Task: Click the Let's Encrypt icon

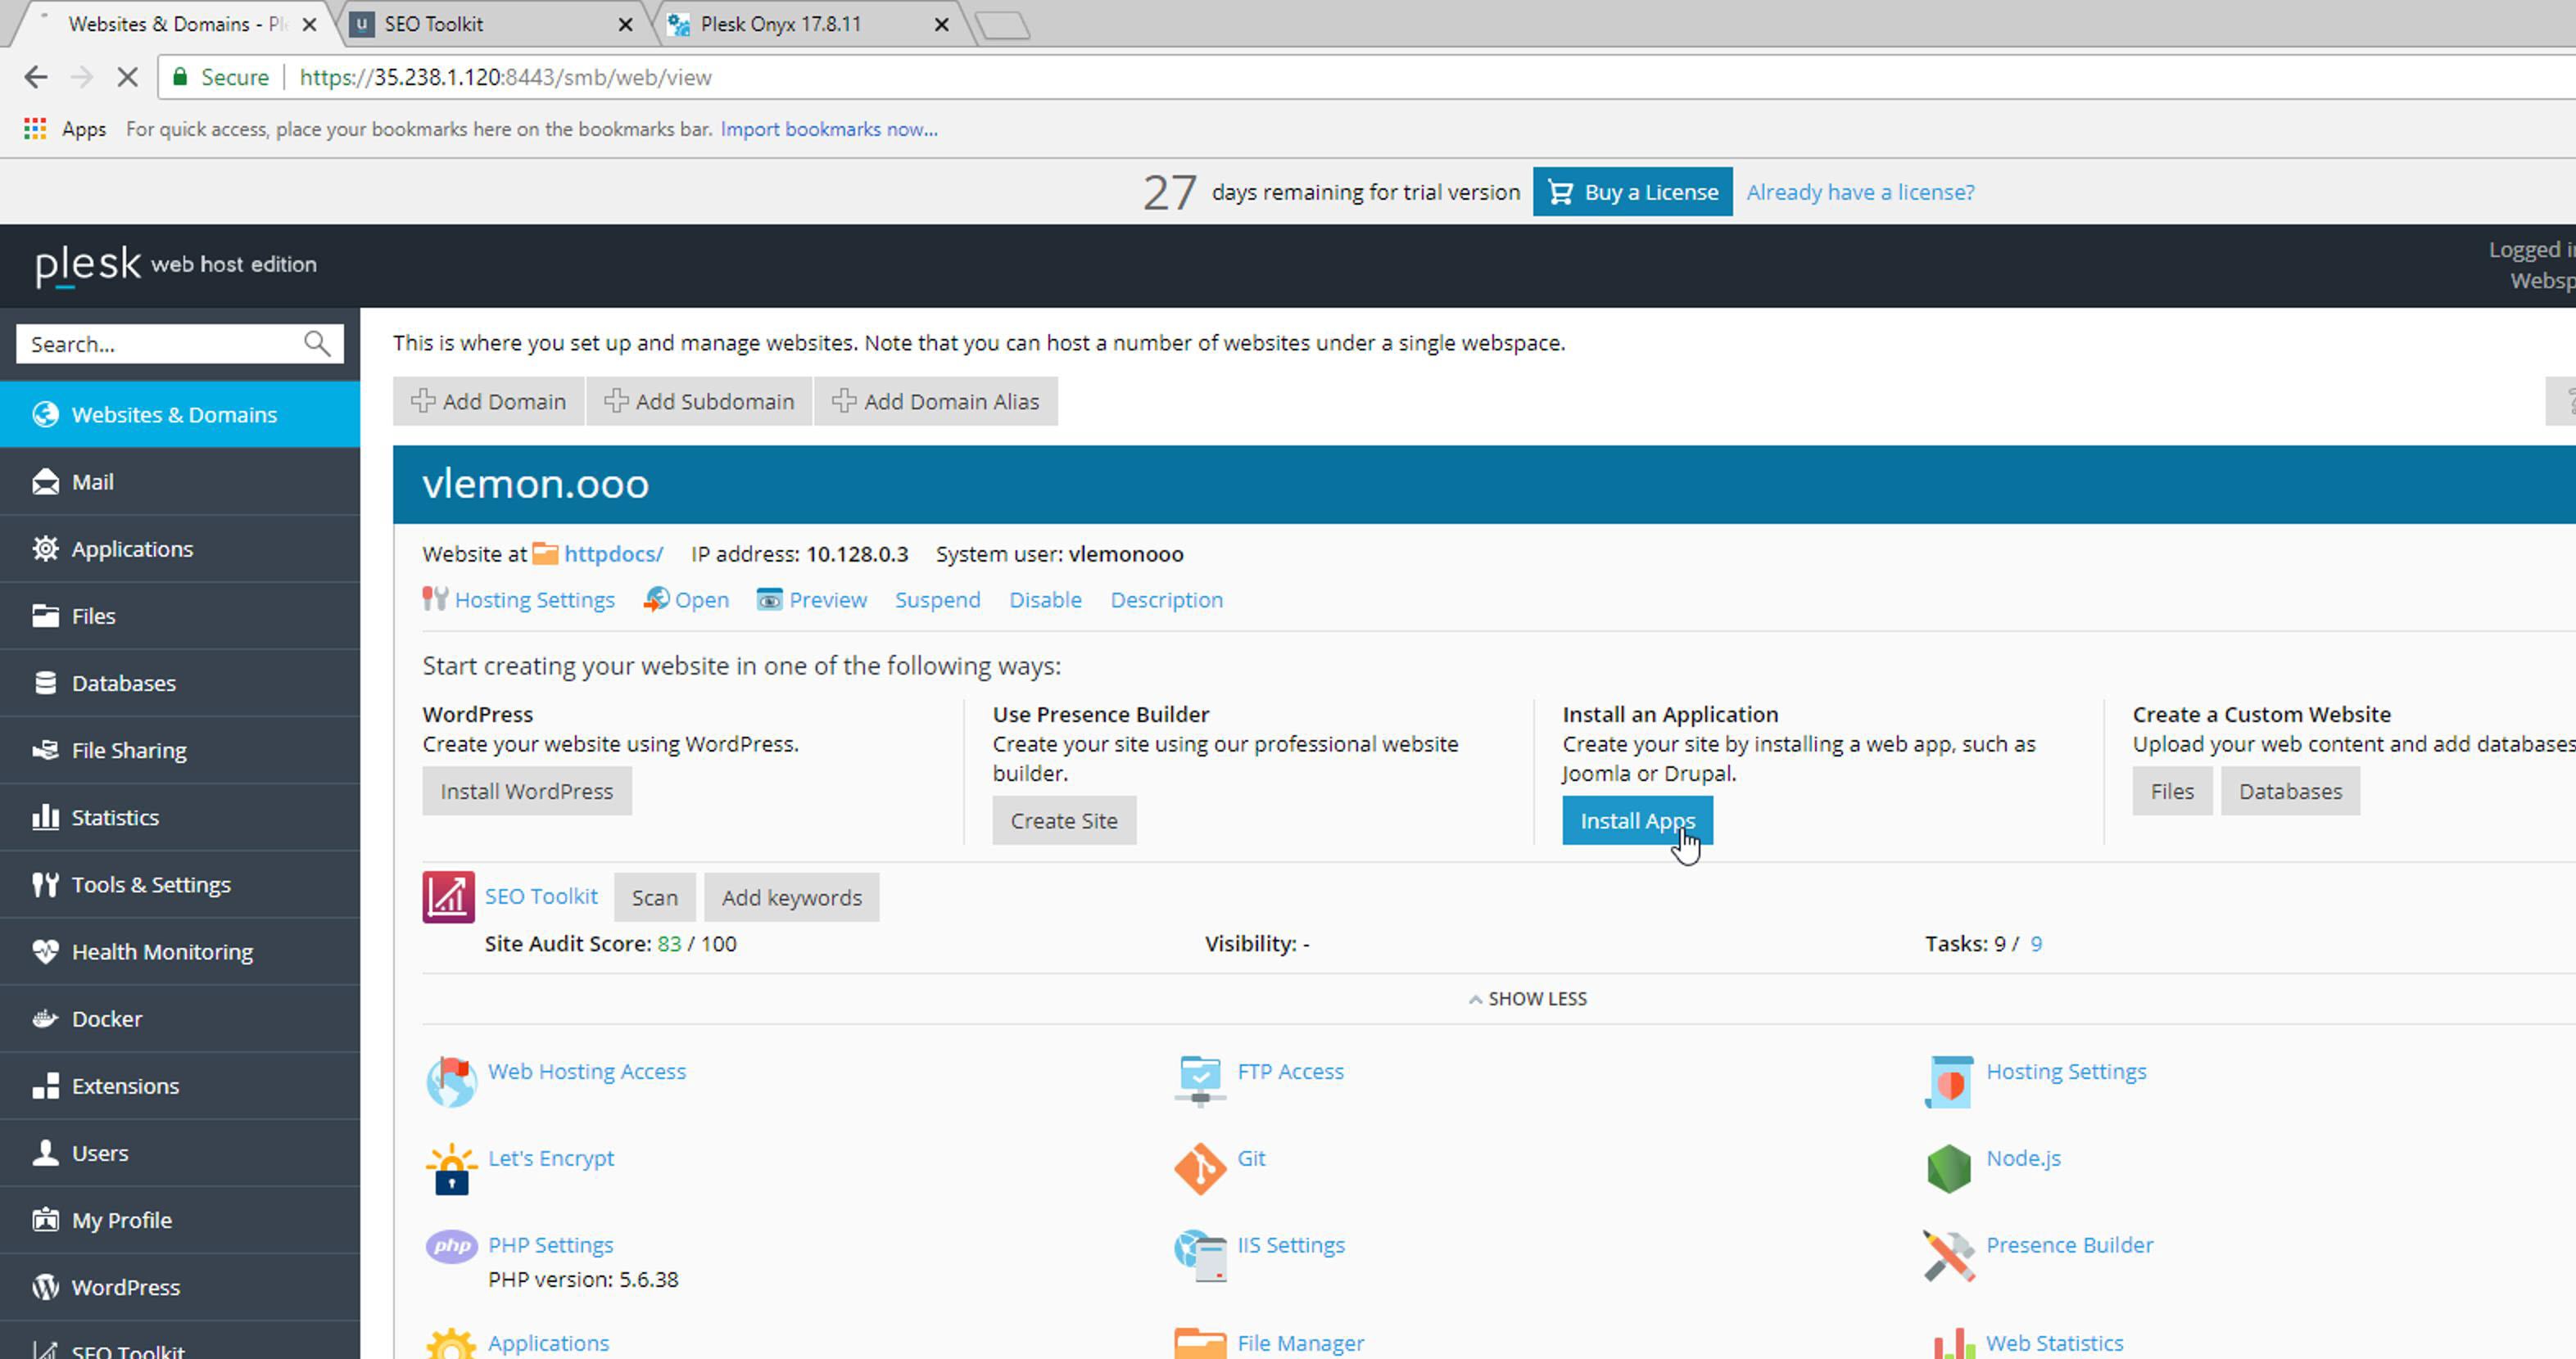Action: pos(451,1168)
